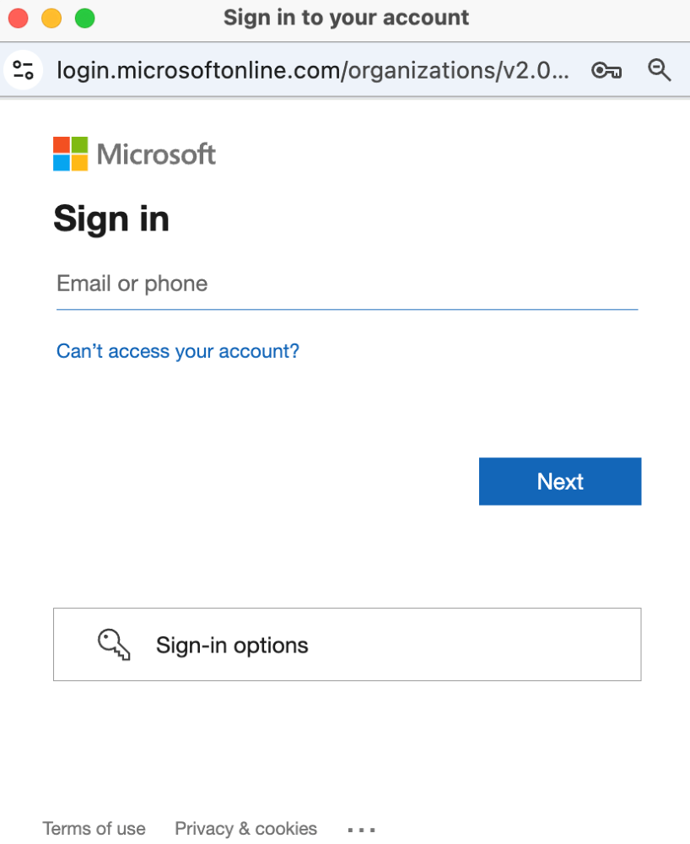The width and height of the screenshot is (690, 844).
Task: Open the Privacy & cookies link
Action: (245, 829)
